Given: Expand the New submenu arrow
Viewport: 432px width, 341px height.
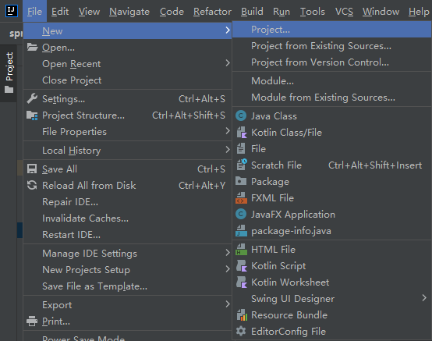Looking at the screenshot, I should pos(228,30).
